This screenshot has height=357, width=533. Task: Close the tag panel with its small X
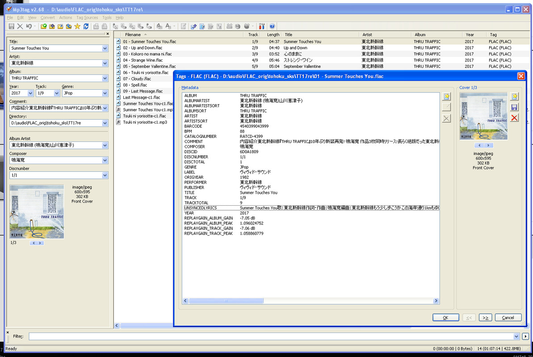[x=108, y=34]
